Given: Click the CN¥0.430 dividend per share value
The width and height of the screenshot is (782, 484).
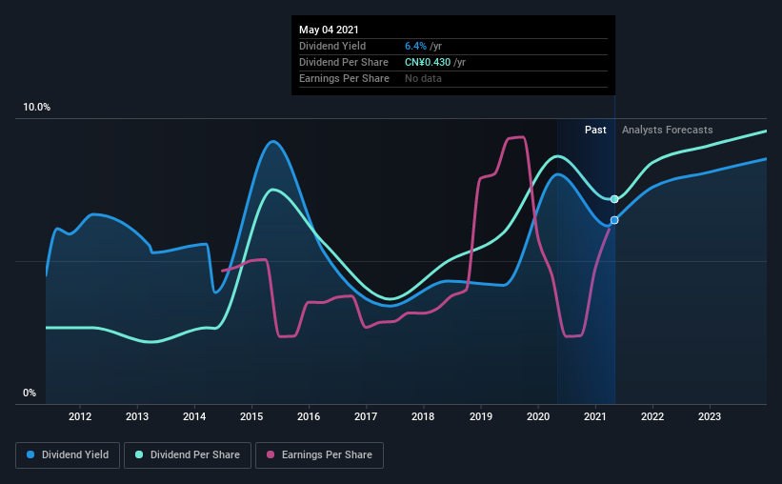Looking at the screenshot, I should [428, 62].
